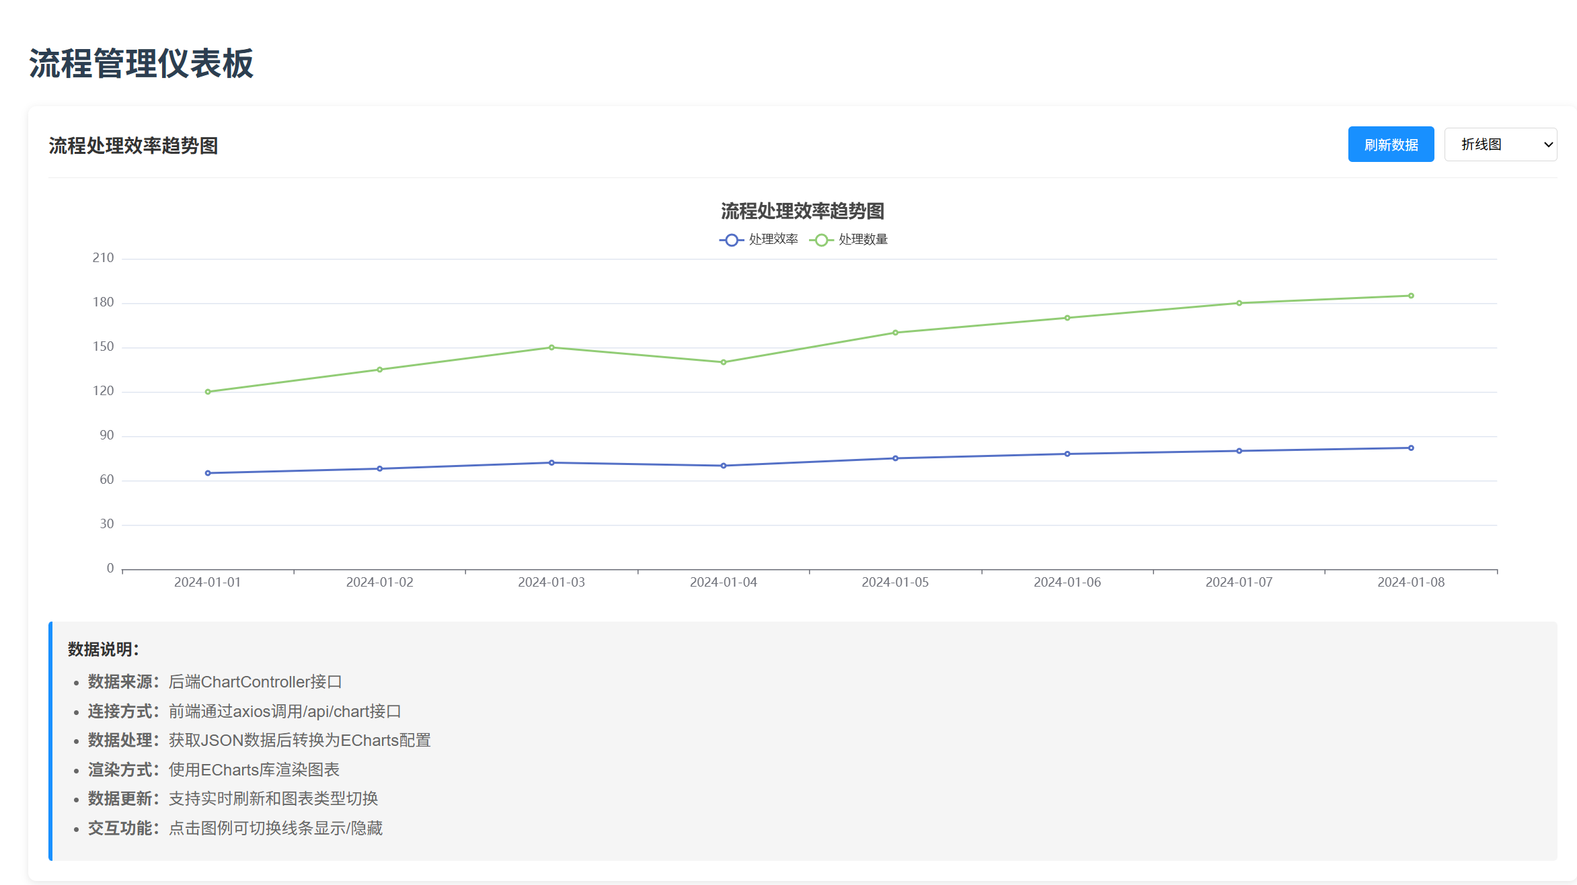Click blue data point at 2024-01-08
The width and height of the screenshot is (1577, 885).
click(x=1411, y=448)
